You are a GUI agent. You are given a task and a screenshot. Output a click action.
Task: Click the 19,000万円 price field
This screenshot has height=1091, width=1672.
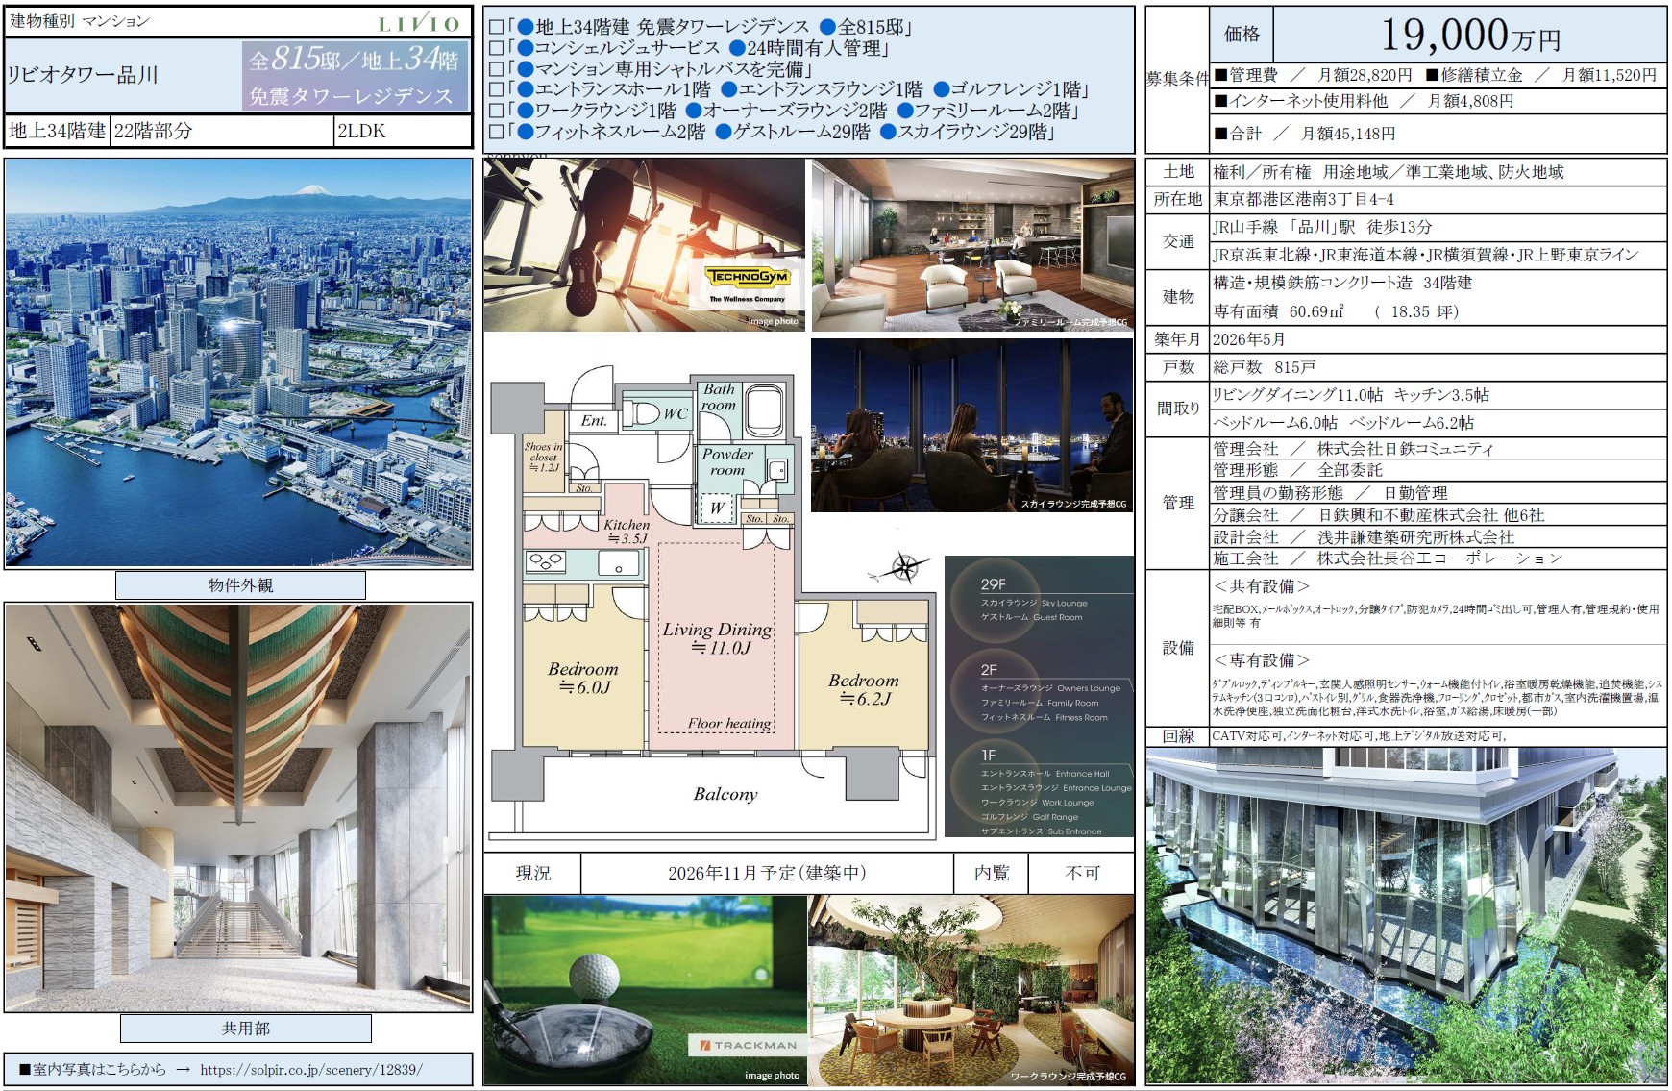coord(1469,36)
